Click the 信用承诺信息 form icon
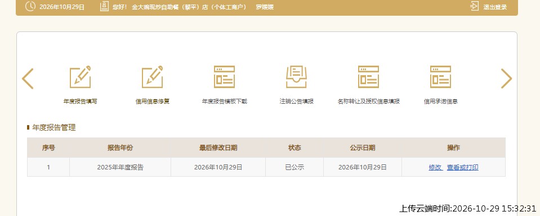 (x=440, y=77)
